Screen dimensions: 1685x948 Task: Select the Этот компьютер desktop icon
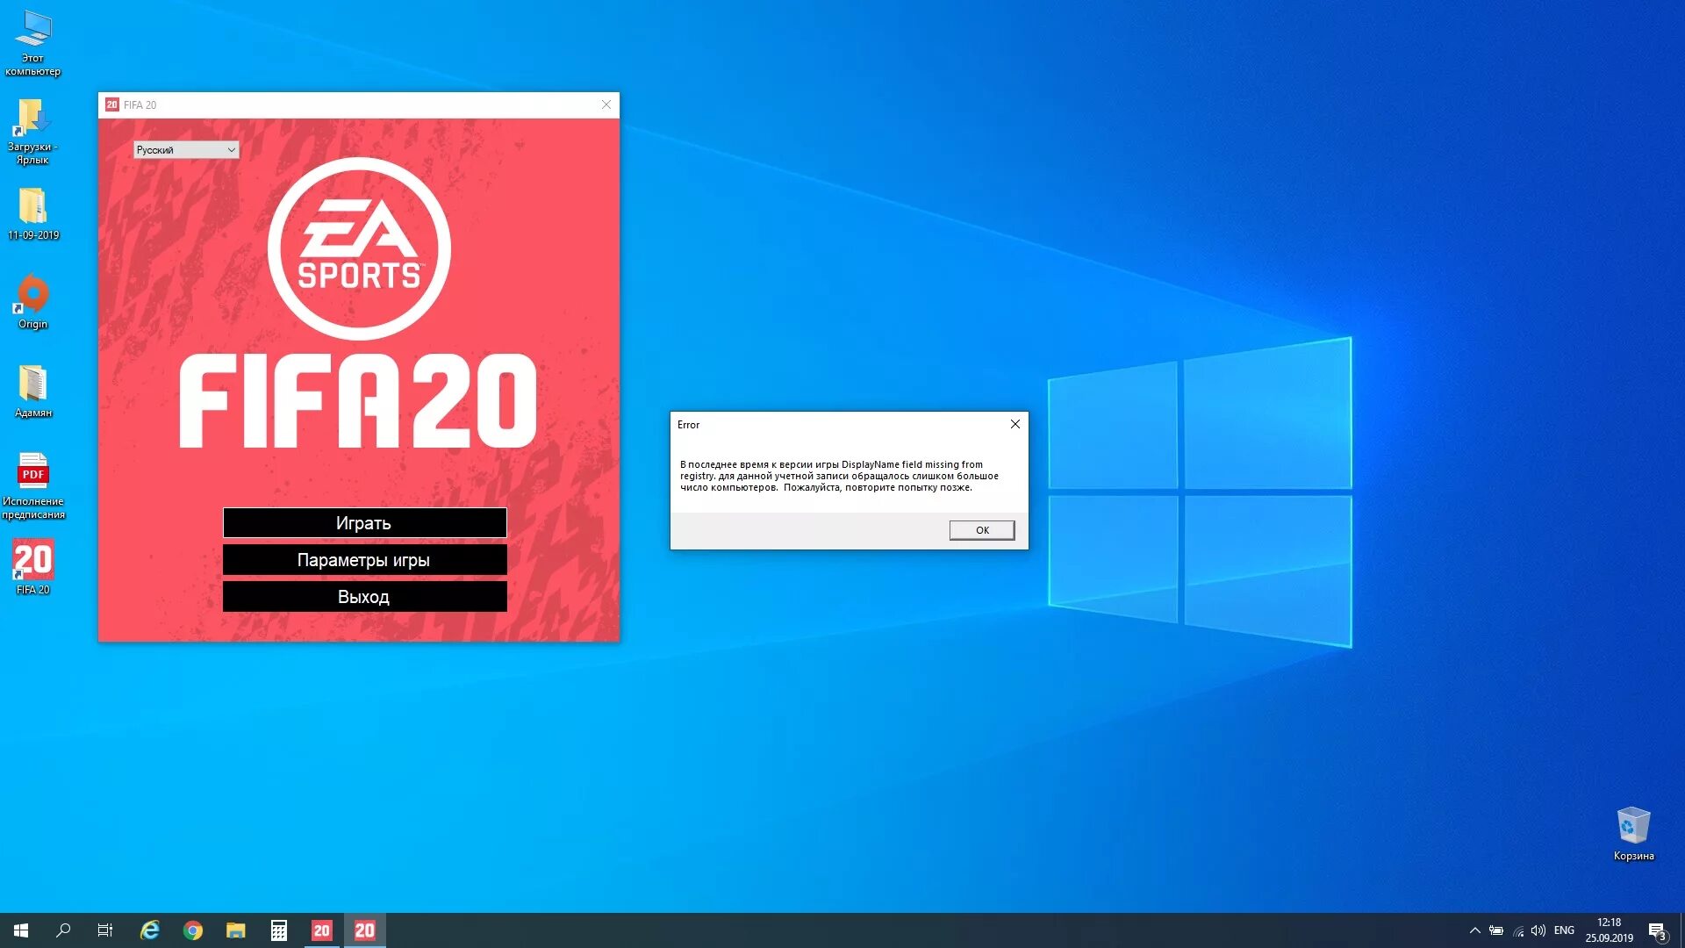coord(33,44)
